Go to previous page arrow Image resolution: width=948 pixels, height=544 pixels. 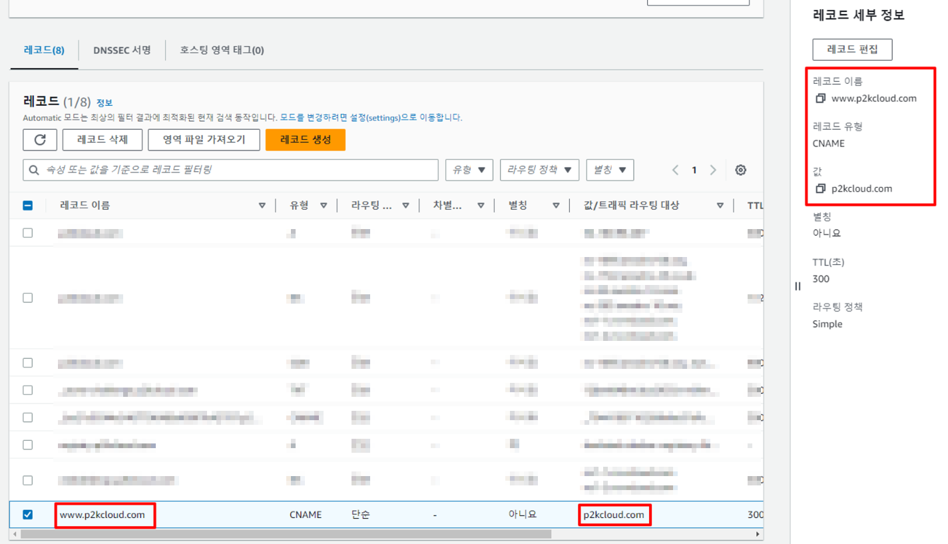click(x=675, y=170)
